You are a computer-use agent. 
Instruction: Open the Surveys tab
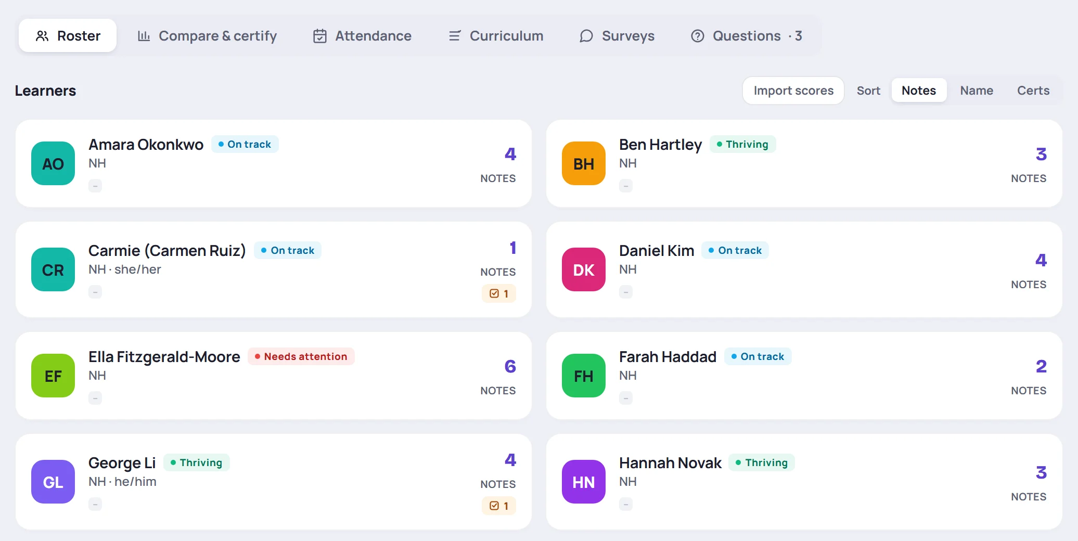pyautogui.click(x=617, y=36)
